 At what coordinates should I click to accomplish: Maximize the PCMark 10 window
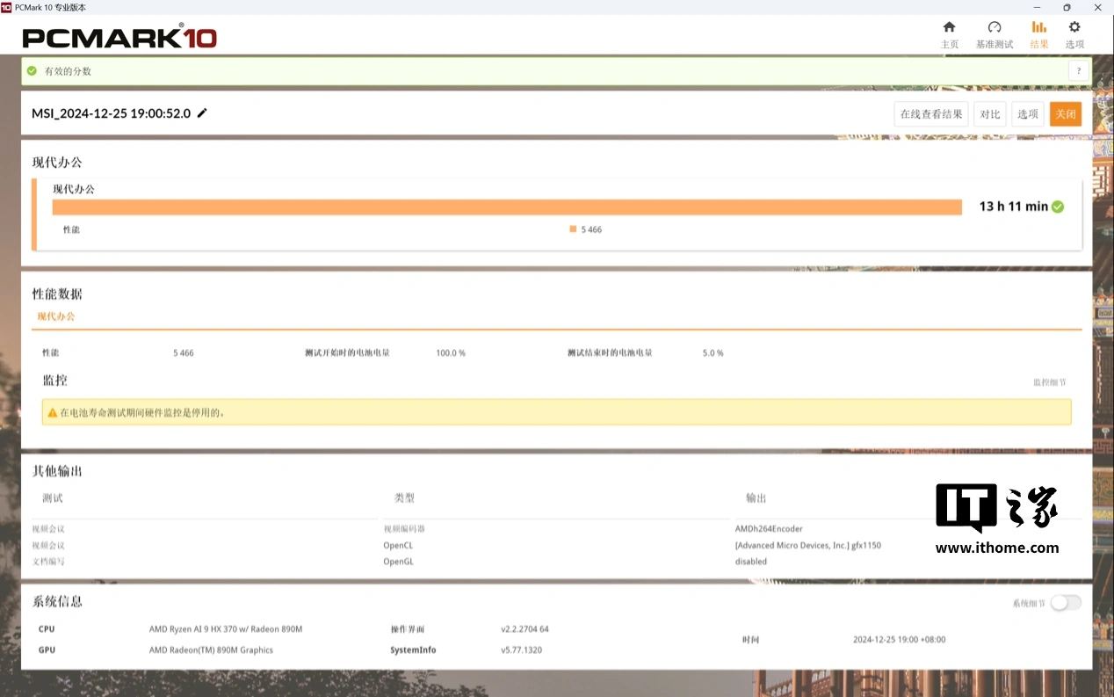[x=1067, y=7]
